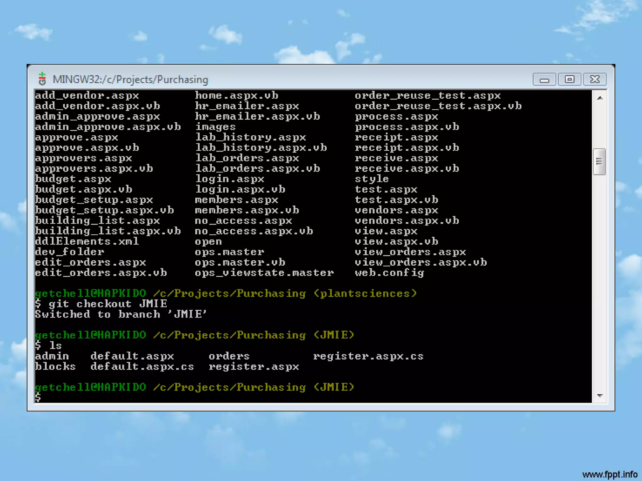Click the vertical scrollbar thumb
This screenshot has height=481, width=642.
click(x=599, y=162)
